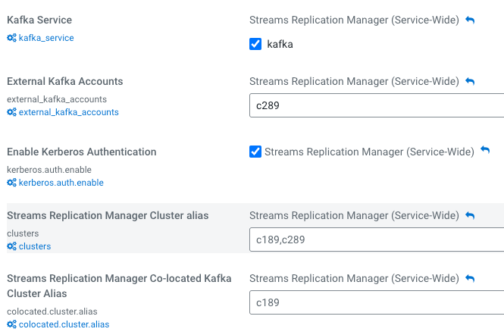Screen dimensions: 504x335
Task: Click the gray 'colocated.cluster.alias' property name text
Action: (x=52, y=312)
